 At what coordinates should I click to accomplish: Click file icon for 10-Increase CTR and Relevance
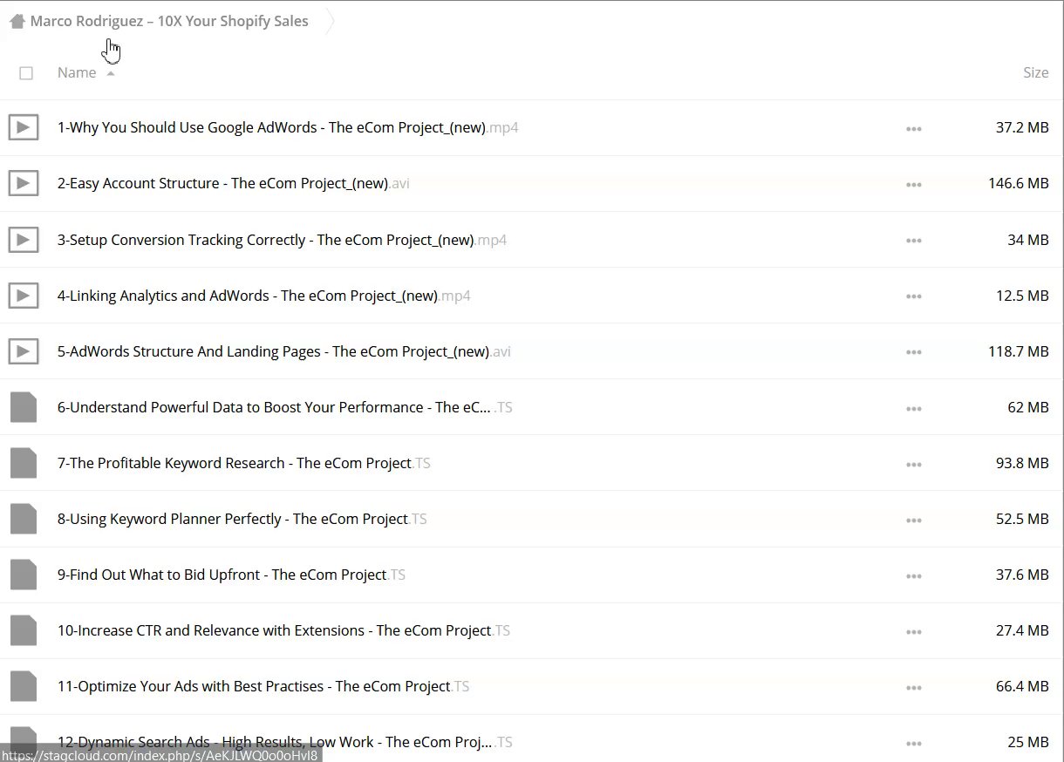24,630
